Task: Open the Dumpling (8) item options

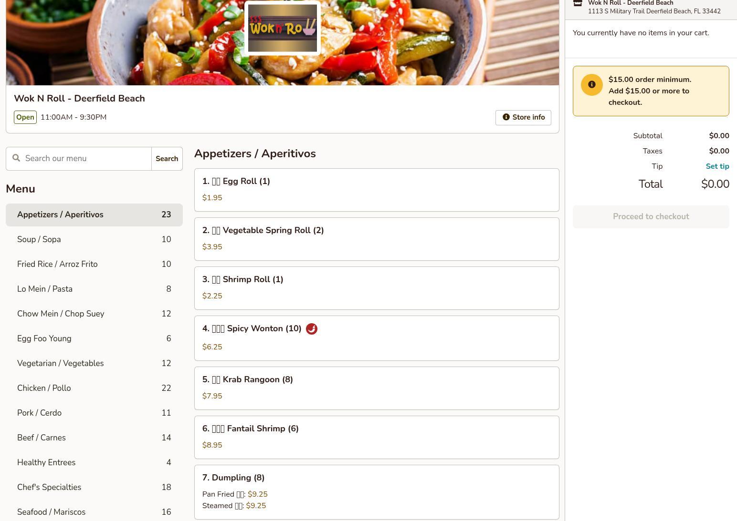Action: pos(377,492)
